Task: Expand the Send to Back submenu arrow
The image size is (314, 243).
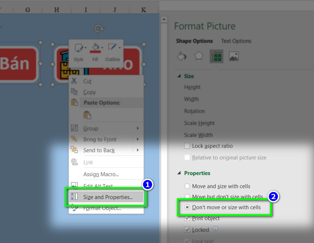Action: (137, 150)
